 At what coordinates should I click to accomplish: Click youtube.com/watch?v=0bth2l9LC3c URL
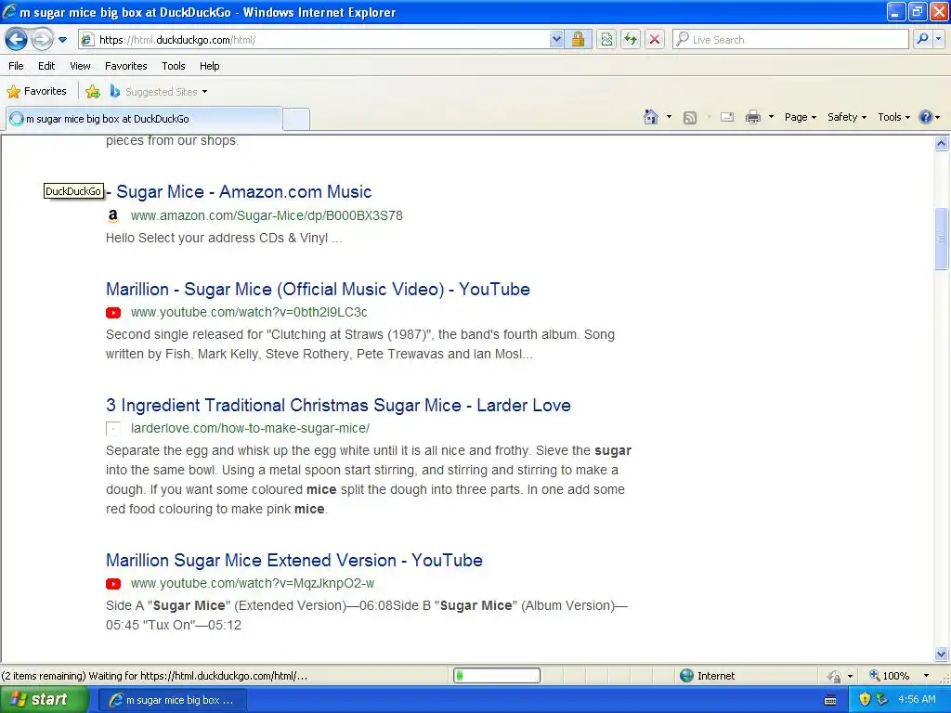(x=249, y=312)
